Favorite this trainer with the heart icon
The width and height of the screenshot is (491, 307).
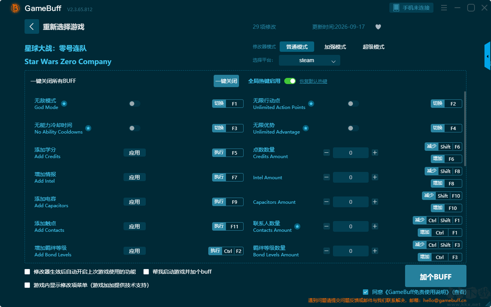(x=378, y=27)
